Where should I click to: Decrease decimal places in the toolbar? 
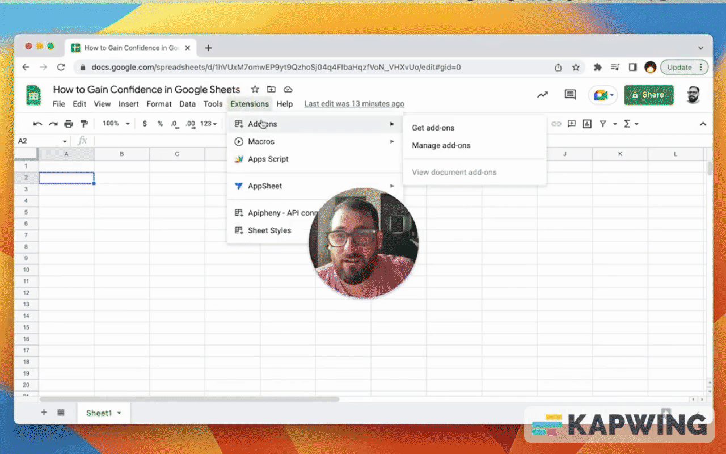tap(174, 124)
